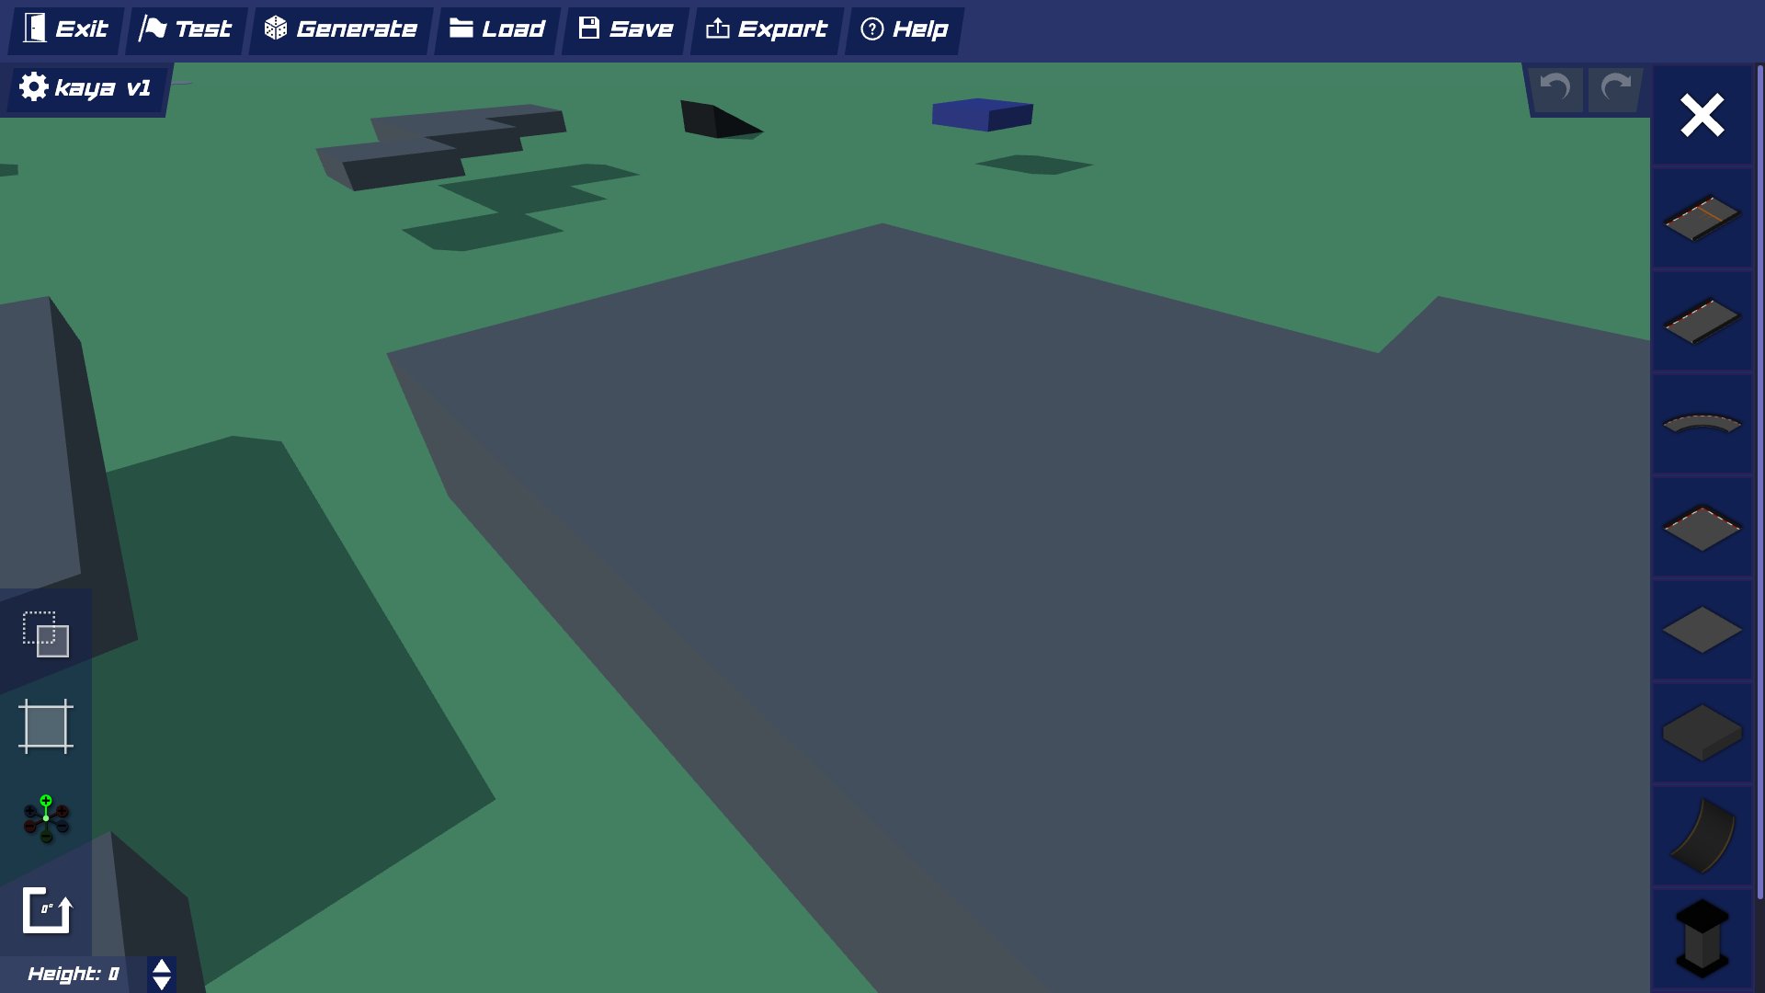Open the Generate menu

pos(340,29)
